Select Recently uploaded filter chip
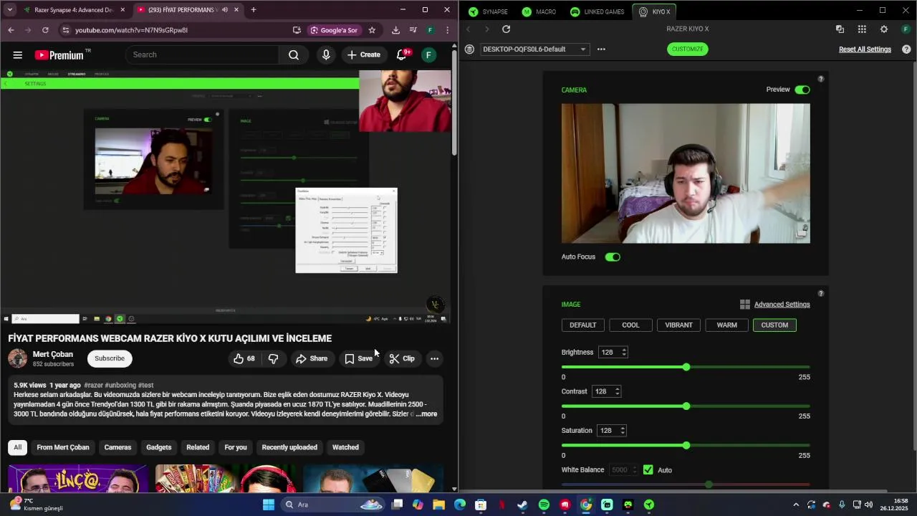Image resolution: width=917 pixels, height=516 pixels. [289, 447]
